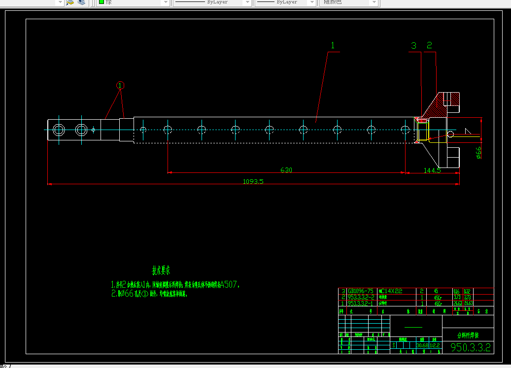Image resolution: width=511 pixels, height=368 pixels.
Task: Select technical requirement line 2 mentioning ø66
Action: pyautogui.click(x=149, y=294)
